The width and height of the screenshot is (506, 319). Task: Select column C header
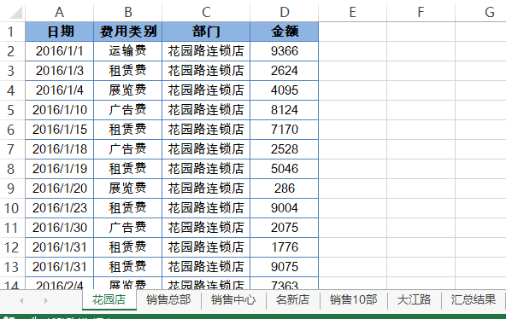tap(206, 12)
